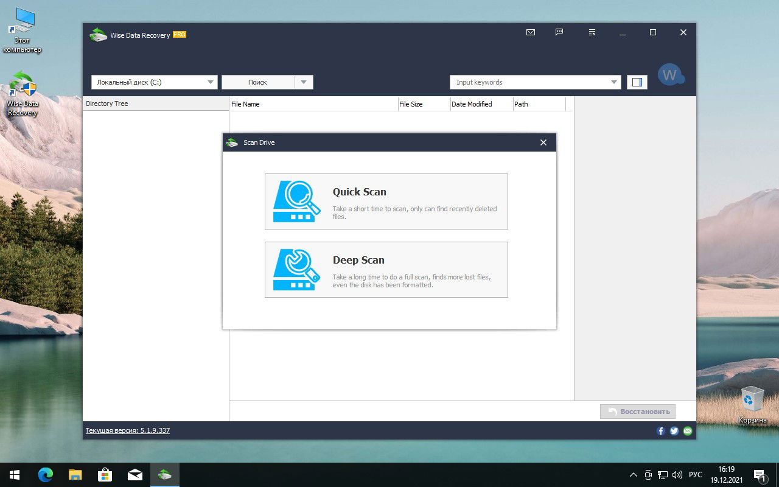The width and height of the screenshot is (779, 487).
Task: Click the Meet Now tray icon
Action: point(648,474)
